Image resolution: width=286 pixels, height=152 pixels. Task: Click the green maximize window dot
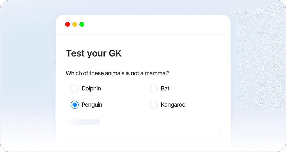pyautogui.click(x=82, y=24)
